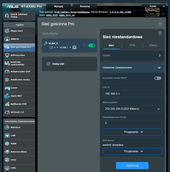Enable the Uruchomić serwer DHCP switch
Screen dimensions: 170x172
tap(158, 78)
